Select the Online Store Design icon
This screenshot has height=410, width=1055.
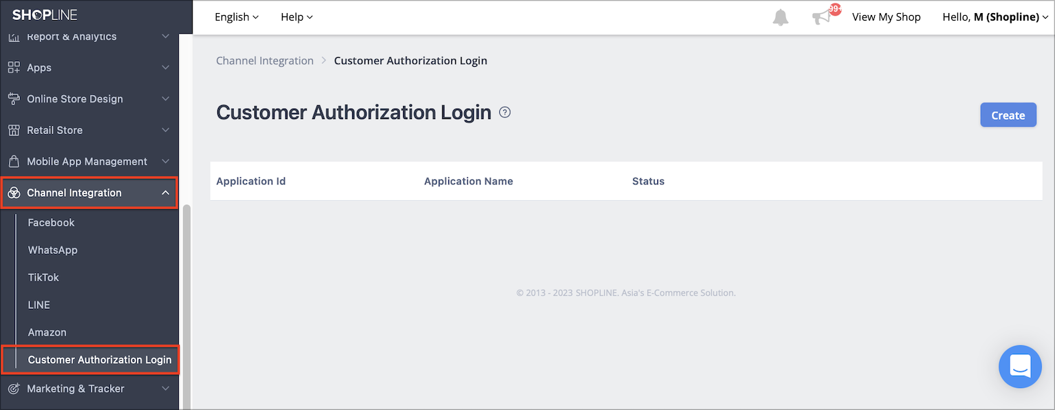click(x=14, y=98)
